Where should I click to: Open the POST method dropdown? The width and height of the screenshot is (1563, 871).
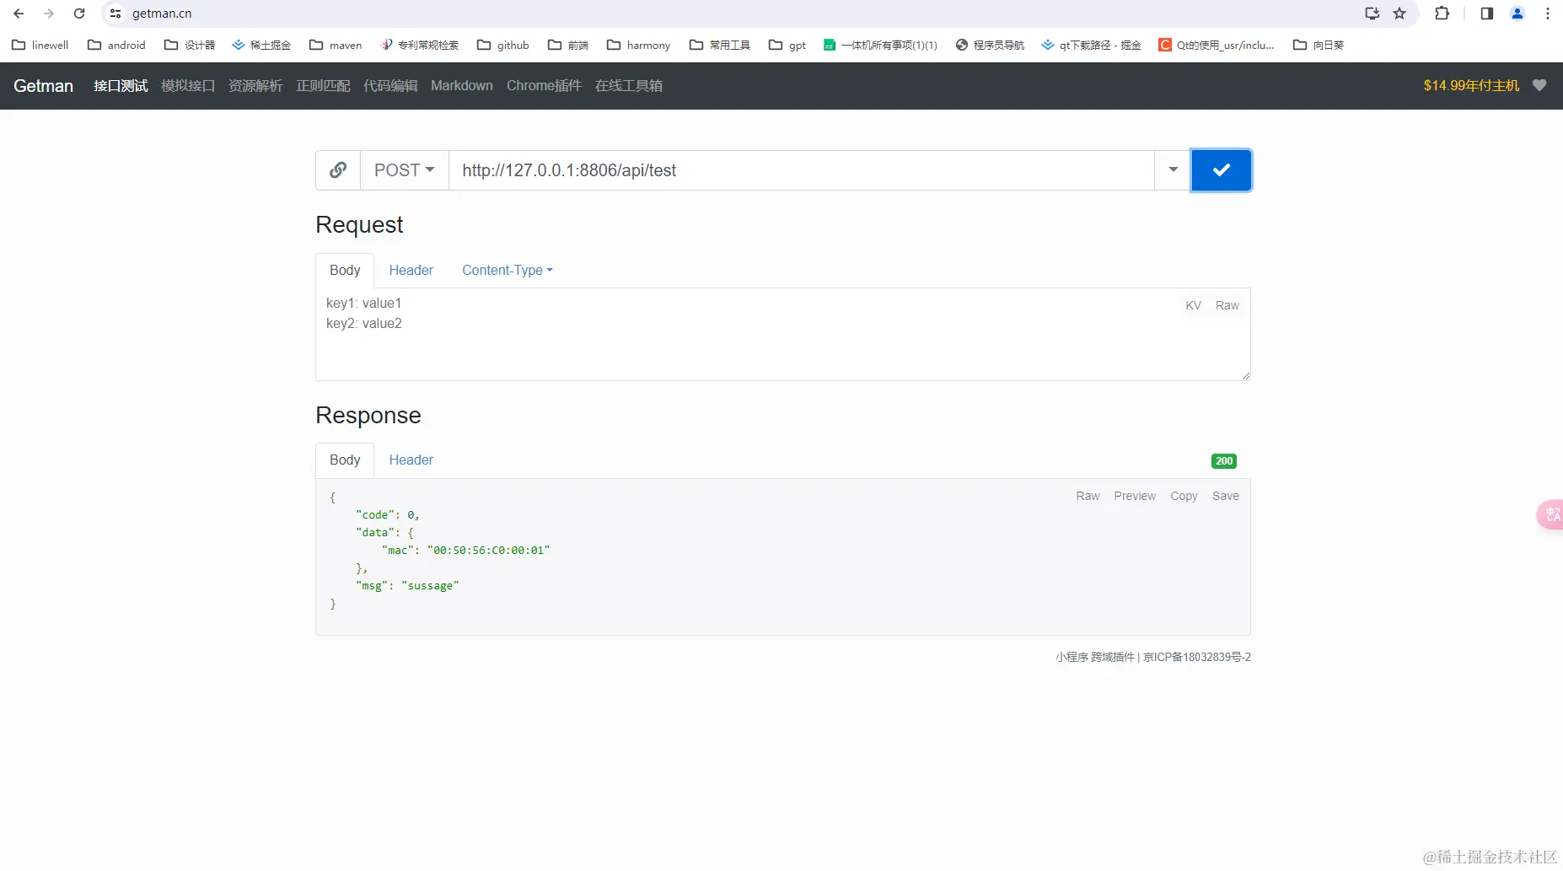tap(405, 170)
